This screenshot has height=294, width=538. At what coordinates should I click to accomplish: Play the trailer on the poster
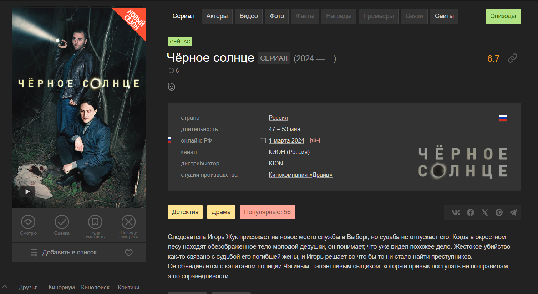[x=27, y=192]
